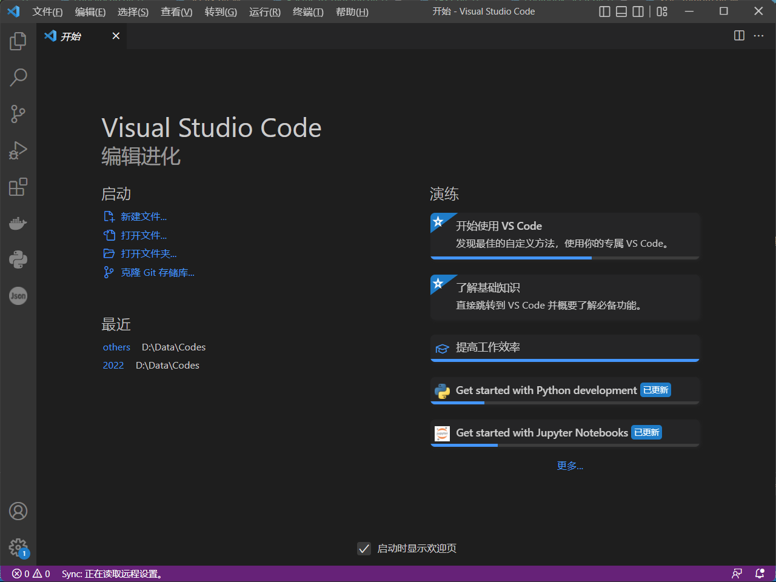
Task: Open notifications bell in status bar
Action: (x=760, y=574)
